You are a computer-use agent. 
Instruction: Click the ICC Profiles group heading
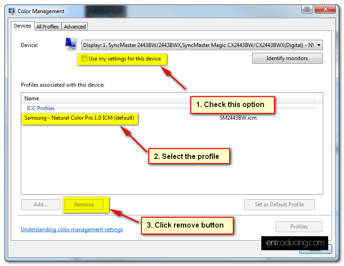pyautogui.click(x=41, y=108)
